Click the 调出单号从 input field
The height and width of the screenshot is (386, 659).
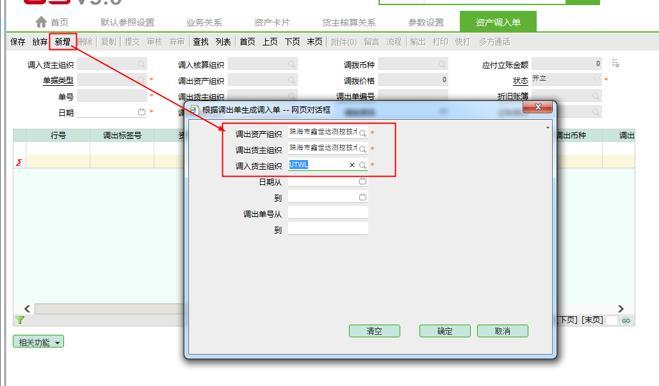point(328,213)
